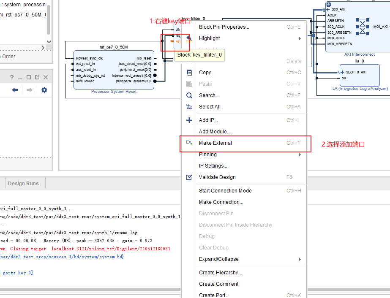This screenshot has height=298, width=390.
Task: Choose Make Connection... entry
Action: tap(244, 202)
